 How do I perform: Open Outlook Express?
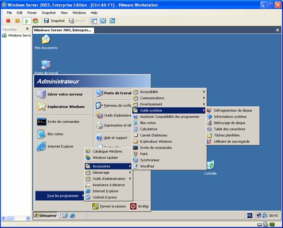pos(108,198)
